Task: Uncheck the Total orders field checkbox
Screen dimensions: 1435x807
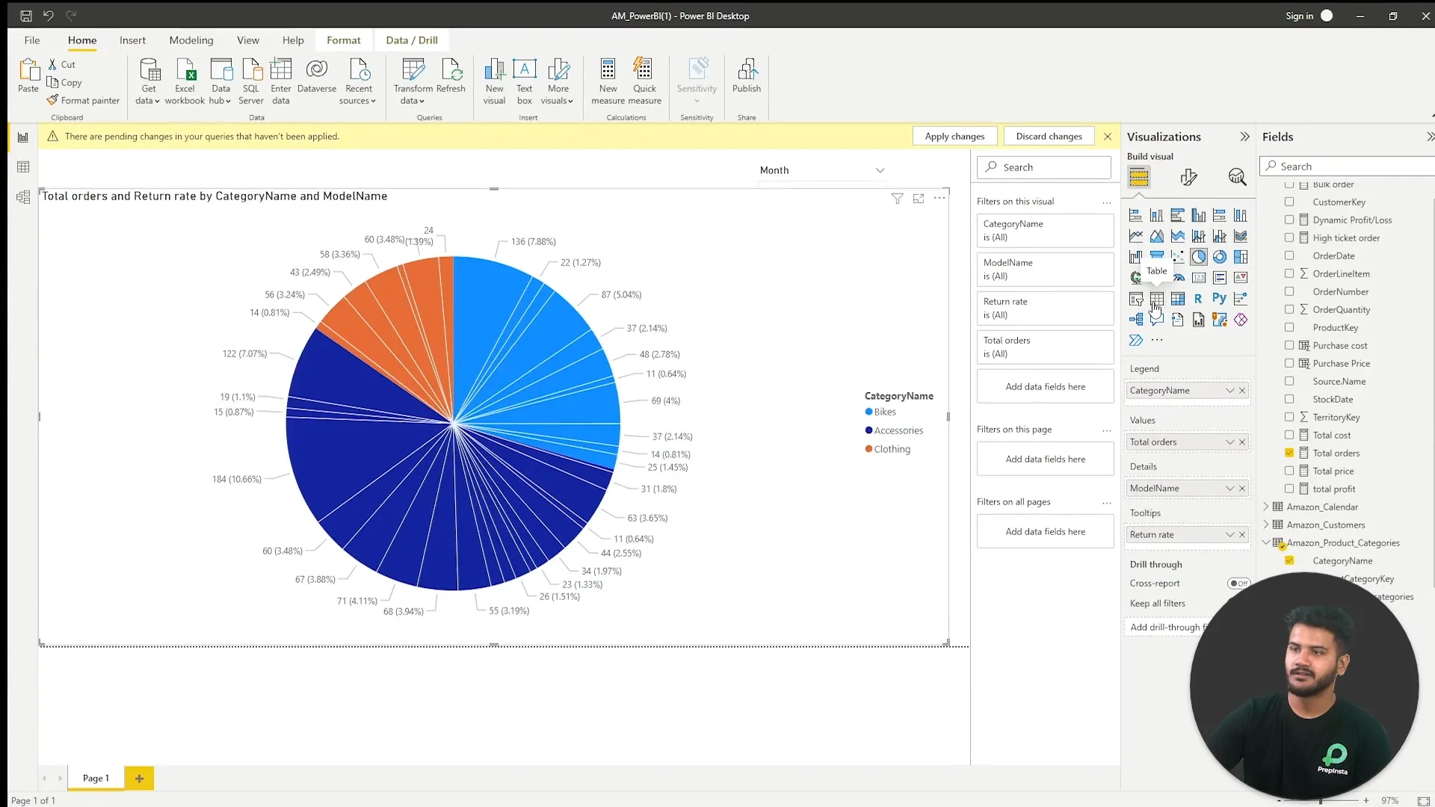Action: (1289, 453)
